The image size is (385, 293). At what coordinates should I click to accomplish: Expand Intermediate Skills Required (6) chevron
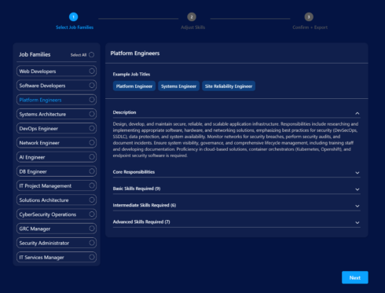(357, 206)
